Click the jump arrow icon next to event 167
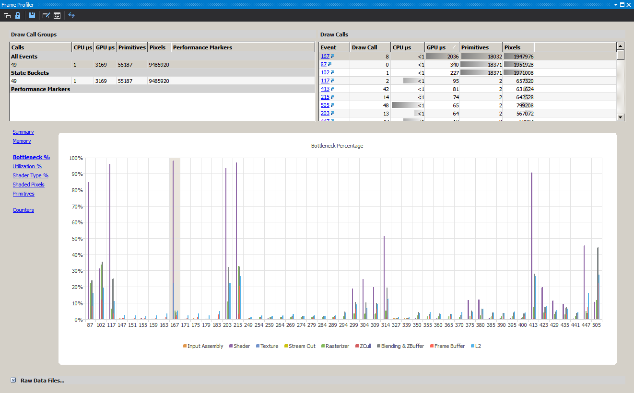634x393 pixels. click(x=332, y=56)
